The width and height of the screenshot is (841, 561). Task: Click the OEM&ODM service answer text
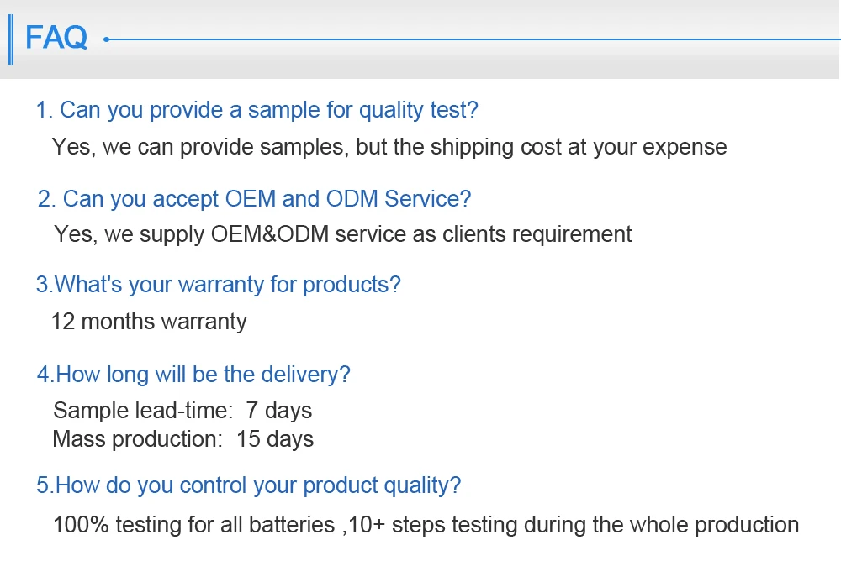pos(342,233)
